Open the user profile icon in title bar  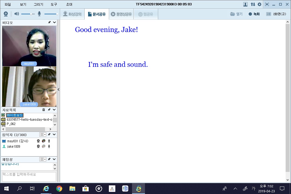pyautogui.click(x=245, y=4)
